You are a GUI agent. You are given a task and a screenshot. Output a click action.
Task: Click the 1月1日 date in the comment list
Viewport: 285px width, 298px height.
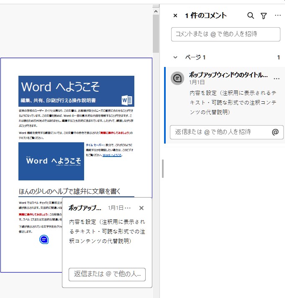pyautogui.click(x=197, y=82)
